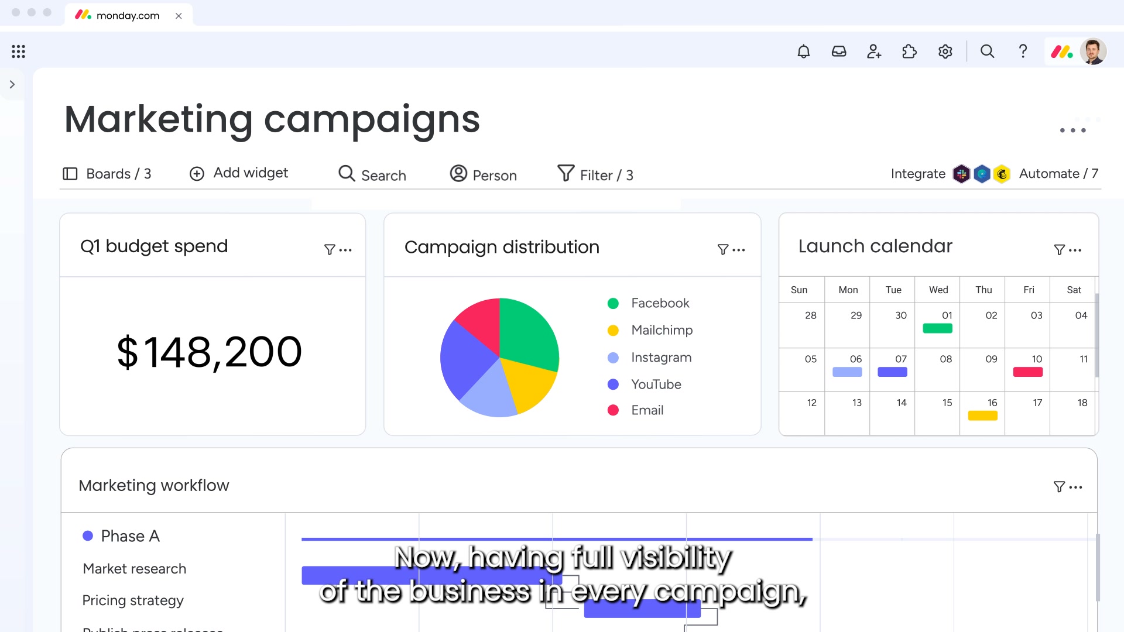Open the apps puzzle-piece icon

point(909,51)
